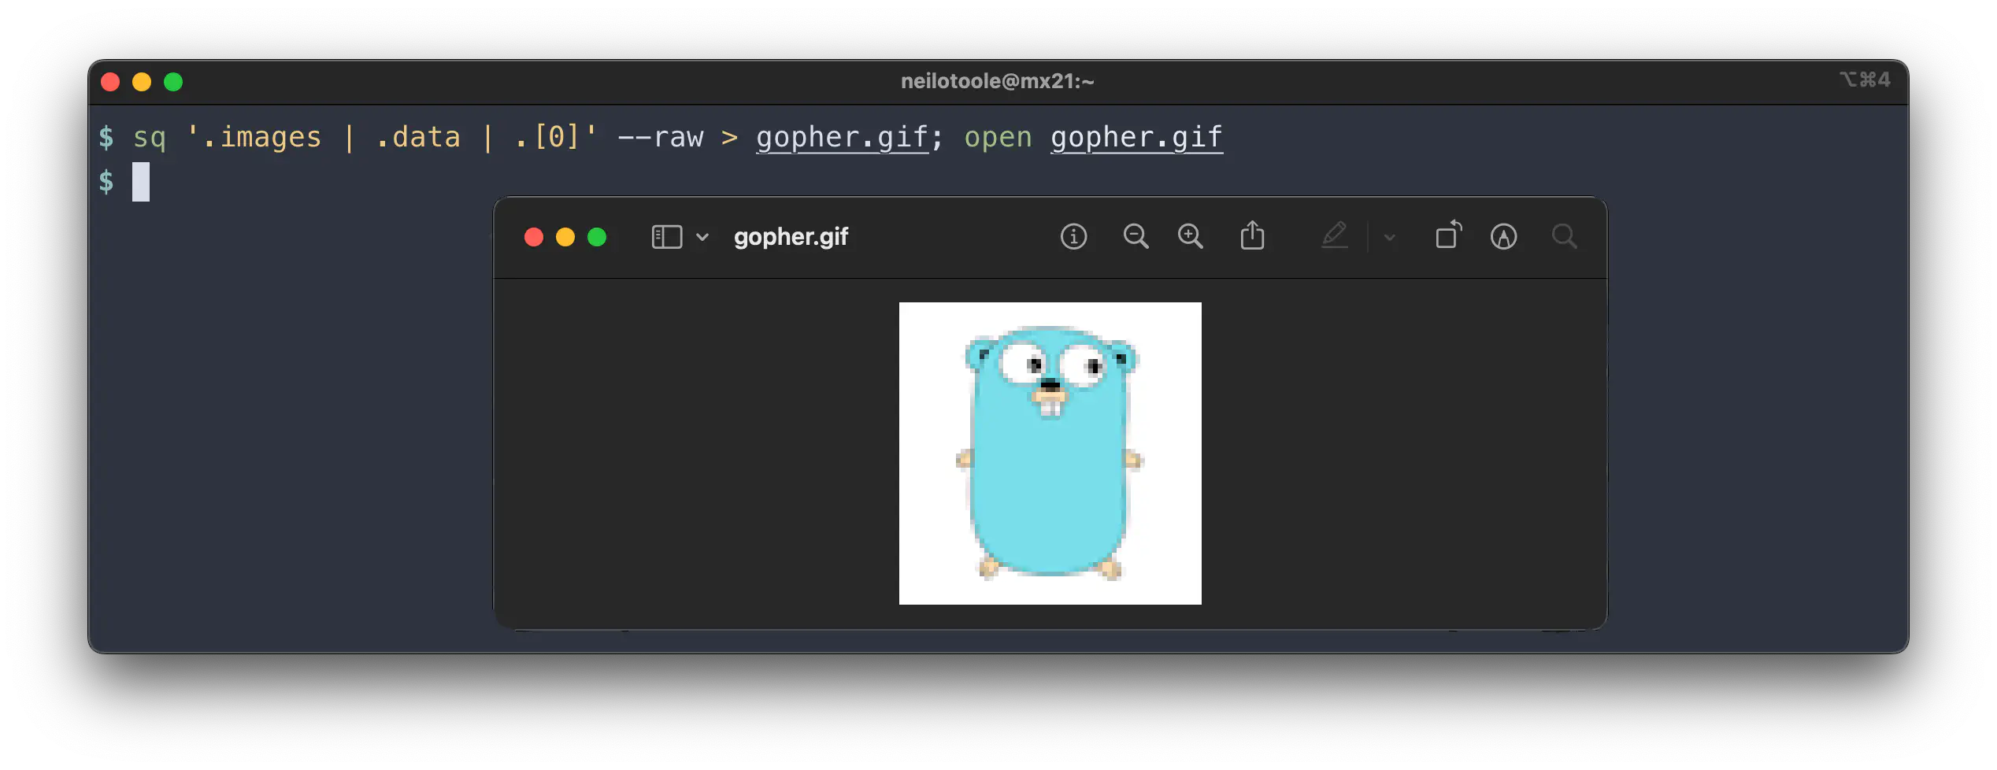Image resolution: width=1997 pixels, height=770 pixels.
Task: Zoom out on gopher.gif
Action: click(x=1136, y=237)
